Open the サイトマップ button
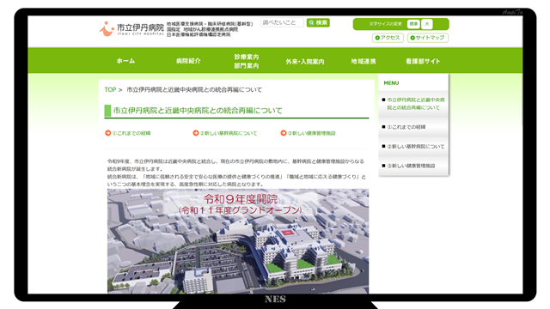 click(428, 38)
